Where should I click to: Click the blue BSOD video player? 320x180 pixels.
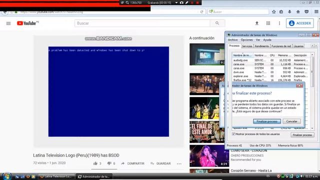coord(108,91)
